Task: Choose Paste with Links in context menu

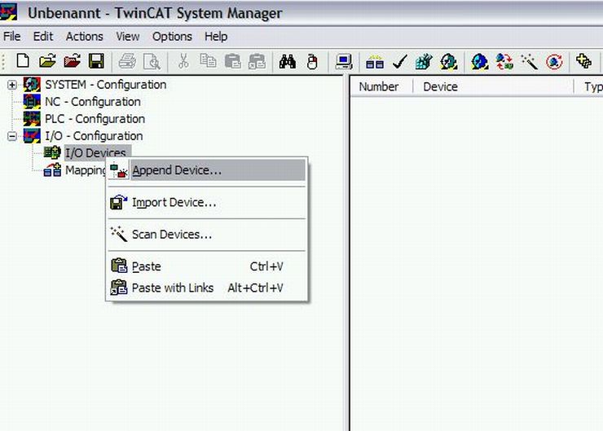Action: pyautogui.click(x=207, y=288)
